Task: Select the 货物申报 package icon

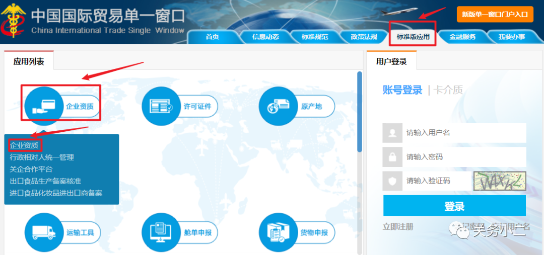Action: pyautogui.click(x=278, y=232)
